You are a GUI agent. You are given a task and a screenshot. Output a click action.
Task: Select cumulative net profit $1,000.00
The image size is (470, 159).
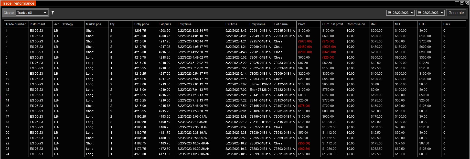(x=329, y=122)
